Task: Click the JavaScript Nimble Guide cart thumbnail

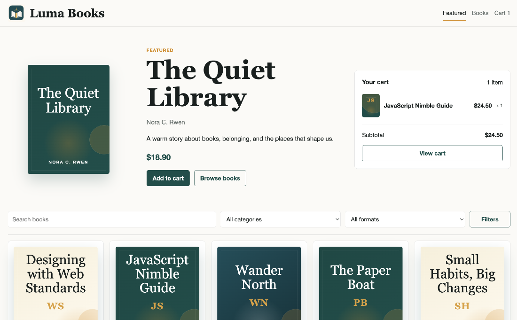Action: click(x=371, y=105)
